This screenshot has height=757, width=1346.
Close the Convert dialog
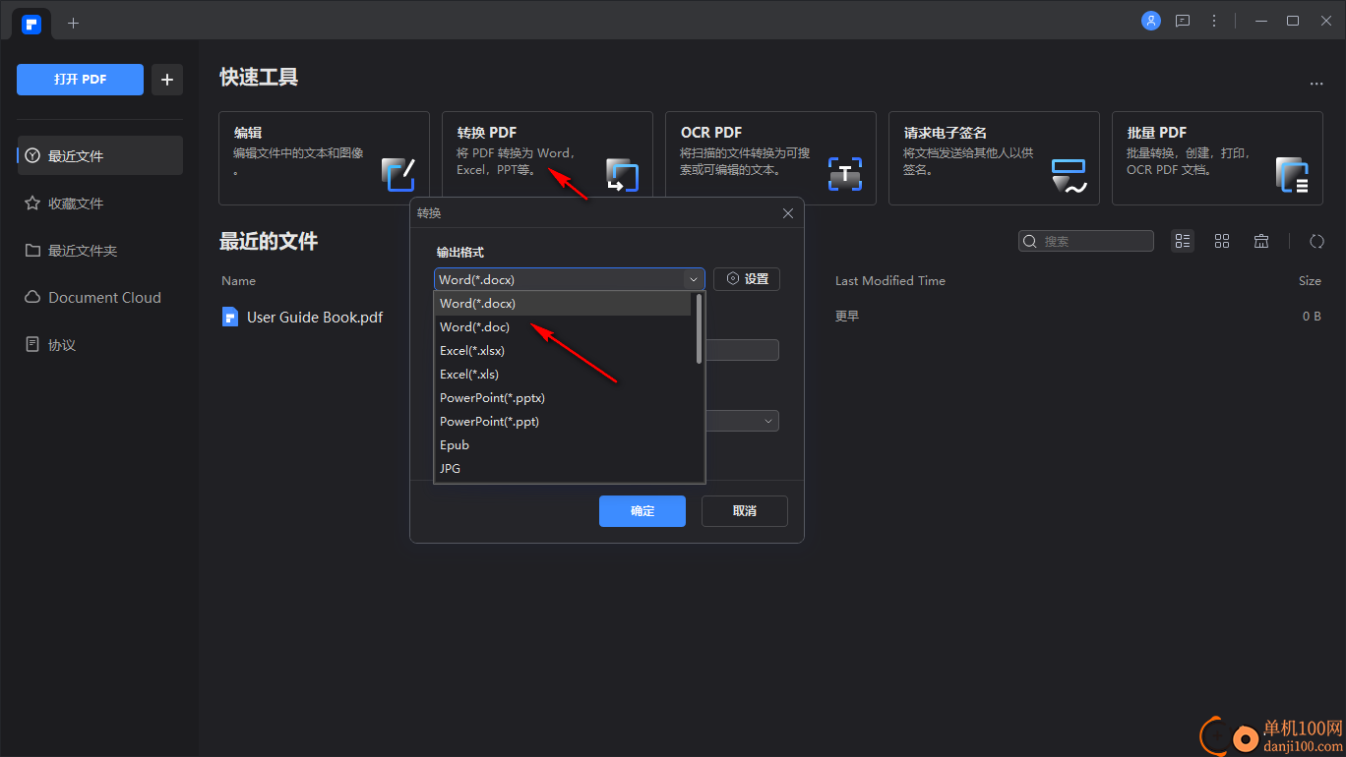tap(787, 213)
